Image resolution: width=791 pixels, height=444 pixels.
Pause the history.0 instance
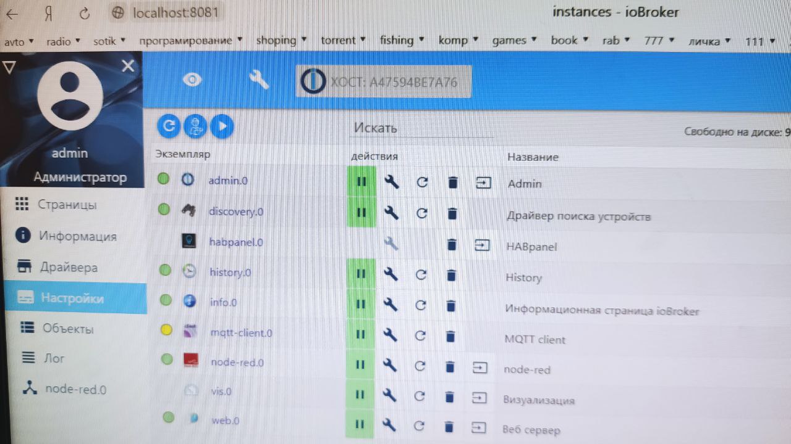(x=362, y=274)
